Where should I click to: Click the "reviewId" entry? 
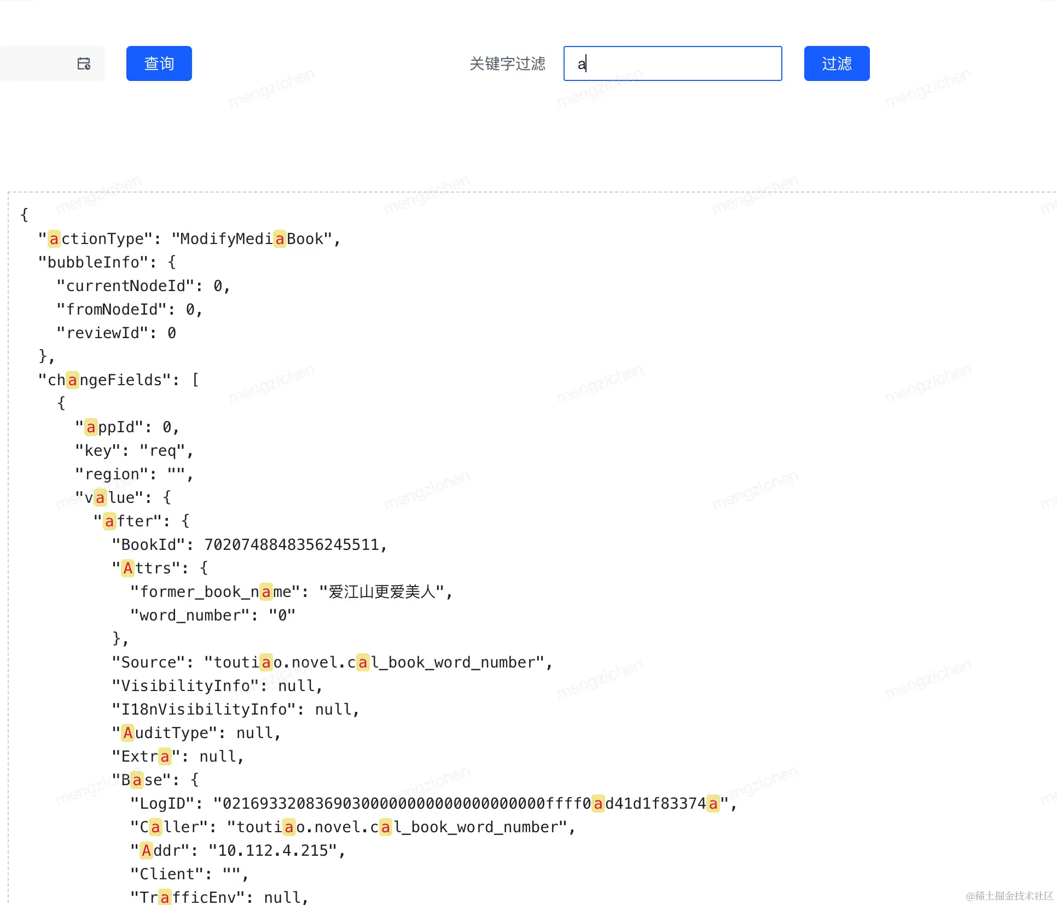coord(116,333)
